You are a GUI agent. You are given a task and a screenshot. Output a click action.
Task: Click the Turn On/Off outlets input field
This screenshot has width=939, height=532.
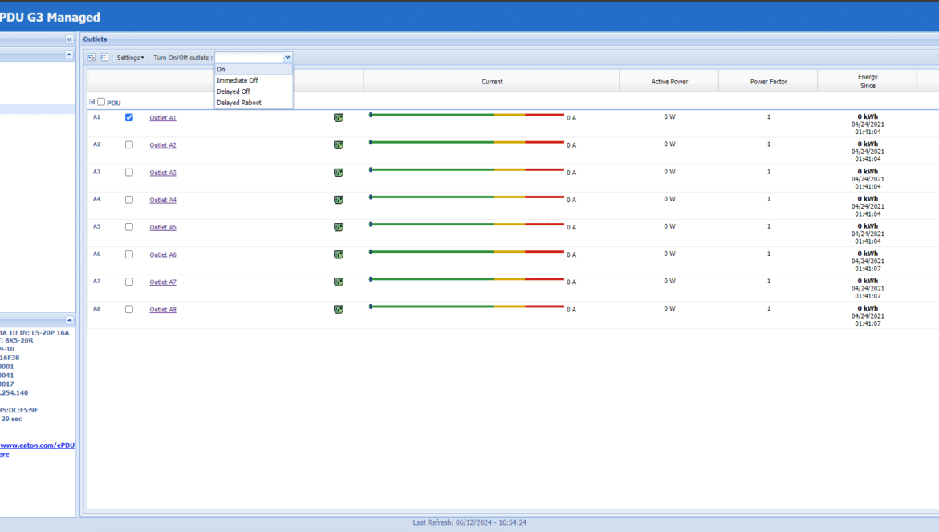pos(249,58)
